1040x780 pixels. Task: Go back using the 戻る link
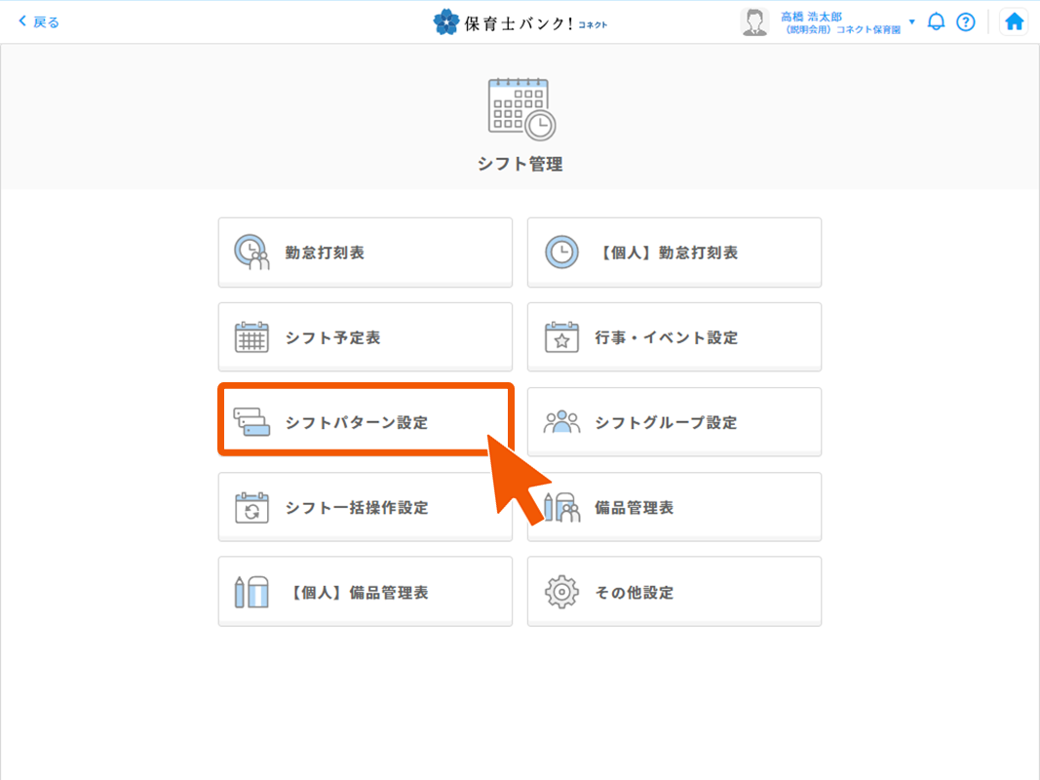[39, 21]
